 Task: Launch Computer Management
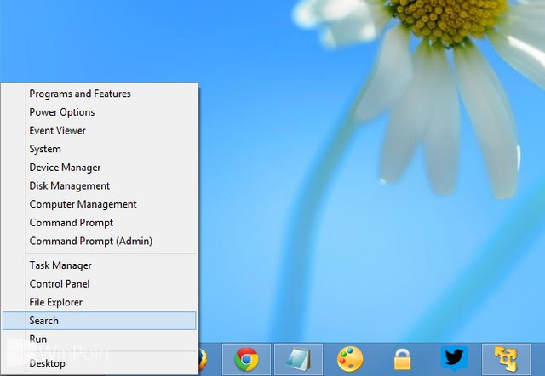point(100,204)
